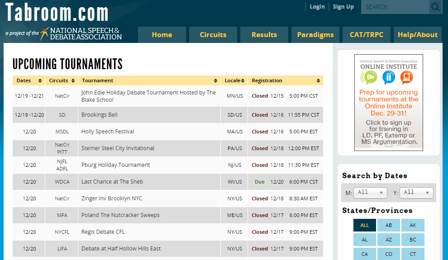
Task: Sort by Registration column arrows
Action: tap(318, 81)
